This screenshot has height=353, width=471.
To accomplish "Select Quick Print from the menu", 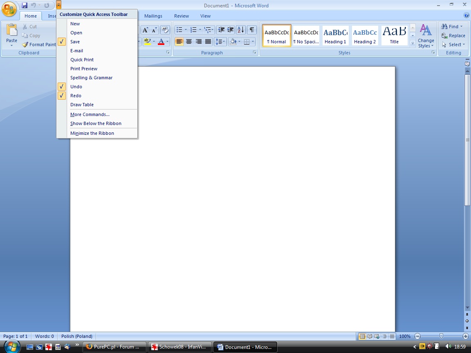I will coord(82,60).
